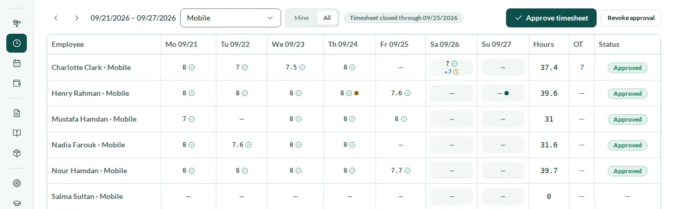The height and width of the screenshot is (209, 674).
Task: Select employee Henry Rahman · Mobile
Action: point(90,93)
